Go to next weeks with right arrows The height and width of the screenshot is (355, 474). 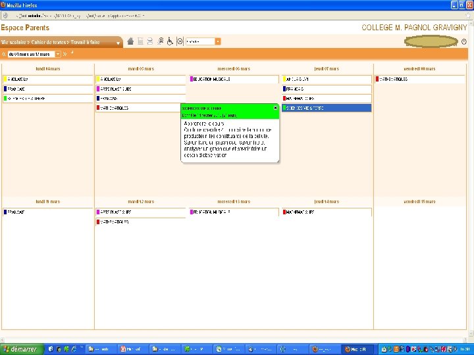click(x=65, y=54)
